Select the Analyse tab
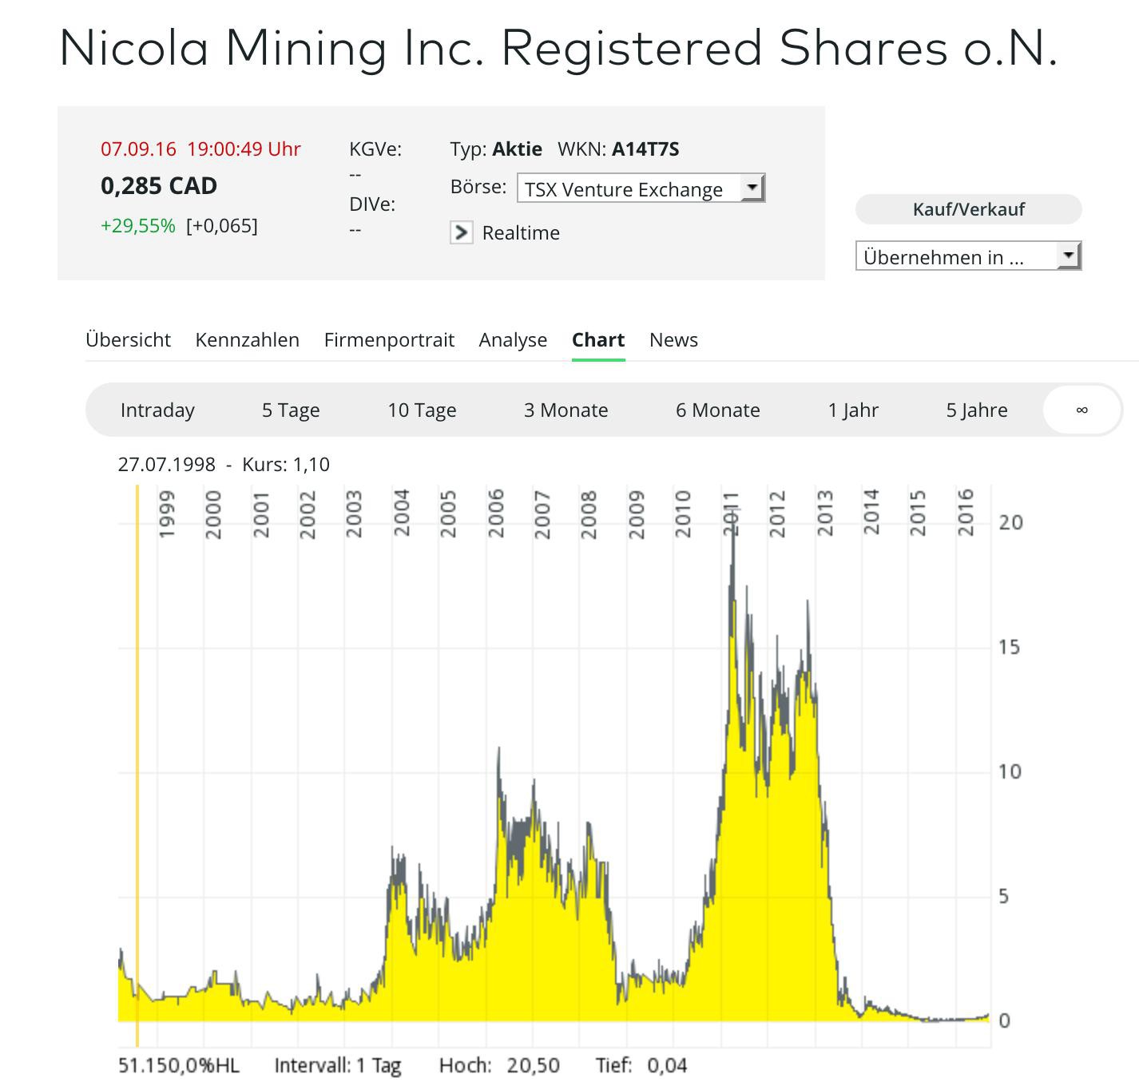Screen dimensions: 1139x1086 [513, 339]
